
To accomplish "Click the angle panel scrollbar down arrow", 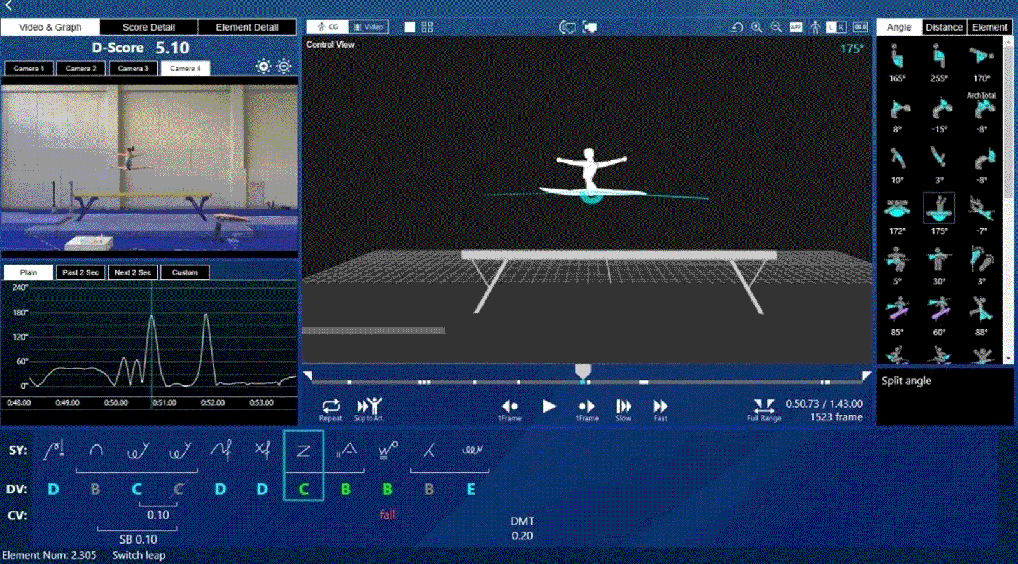I will (x=1007, y=359).
